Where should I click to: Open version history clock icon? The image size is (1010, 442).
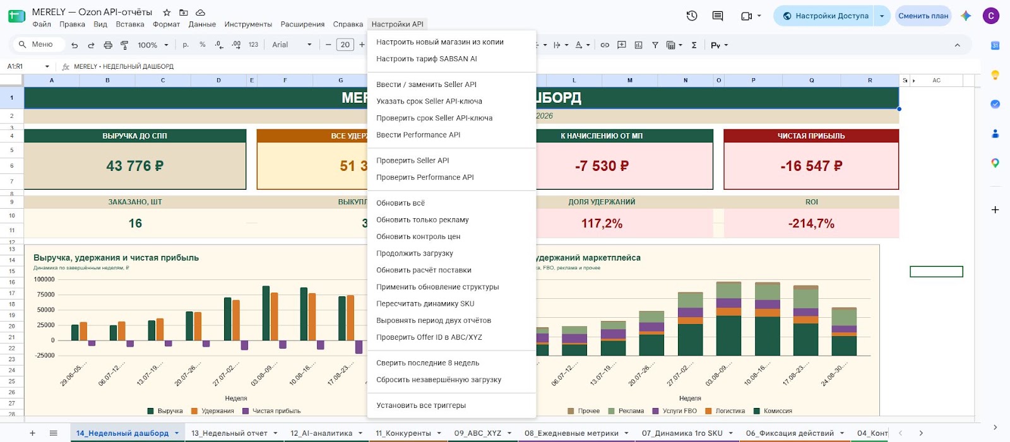click(692, 16)
